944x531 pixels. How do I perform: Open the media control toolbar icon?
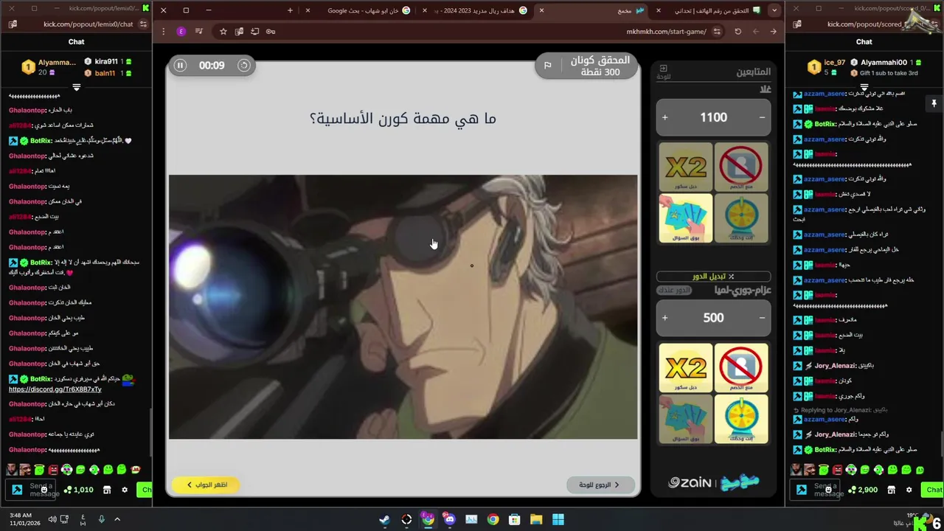pos(198,32)
